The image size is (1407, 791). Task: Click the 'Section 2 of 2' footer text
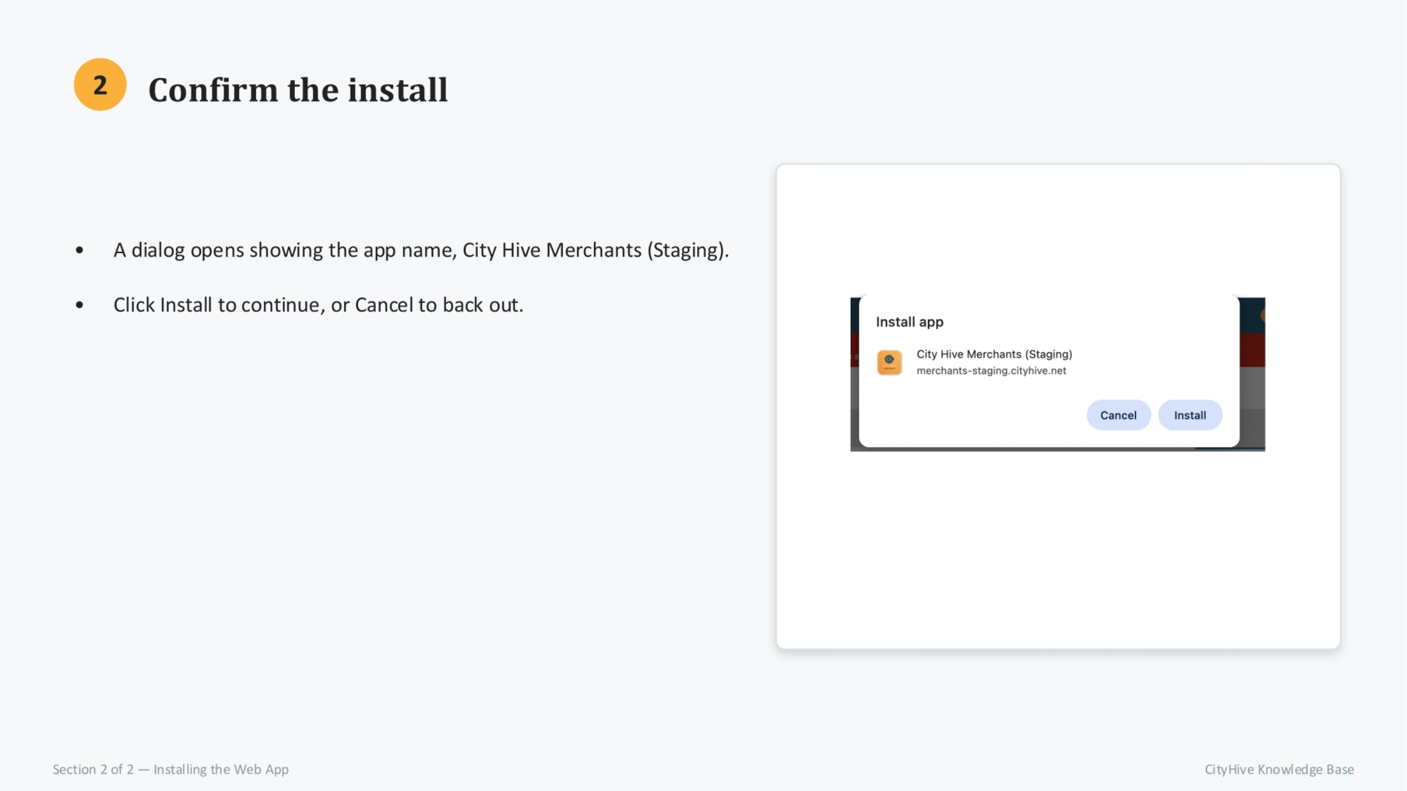pos(171,769)
